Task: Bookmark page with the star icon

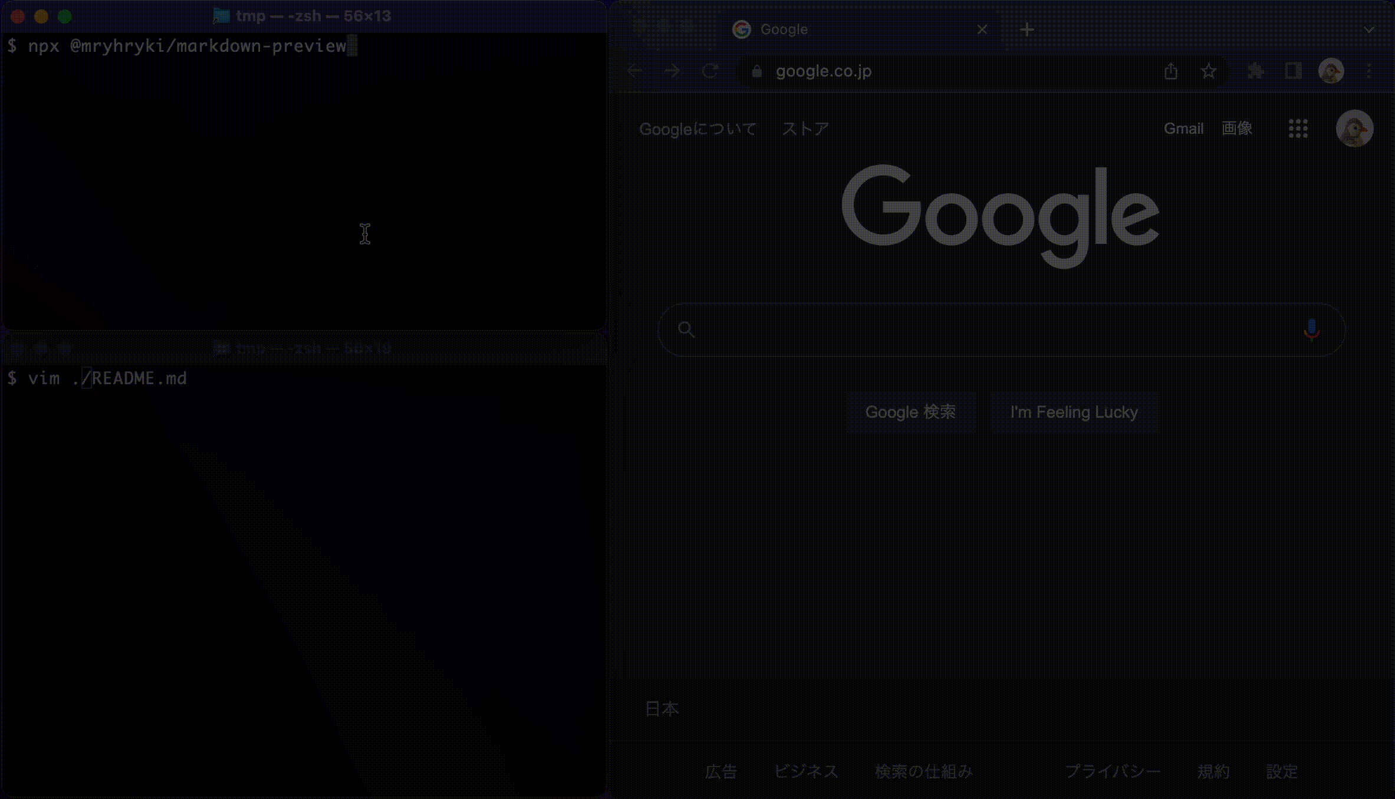Action: coord(1209,71)
